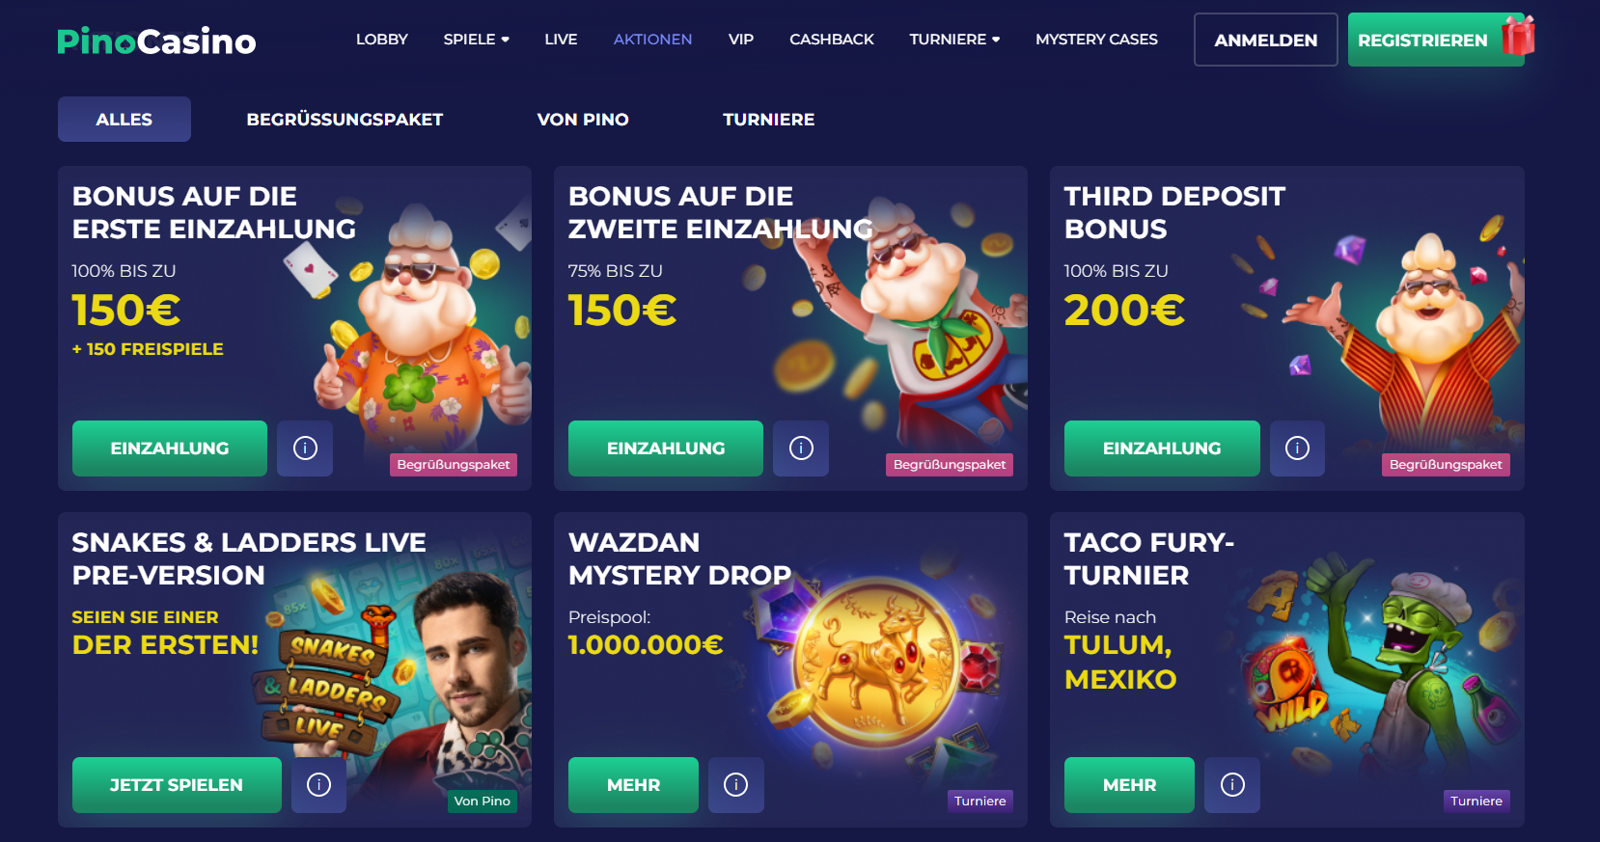Image resolution: width=1600 pixels, height=842 pixels.
Task: Click Jetzt Spielen on Snakes & Ladders
Action: pos(177,785)
